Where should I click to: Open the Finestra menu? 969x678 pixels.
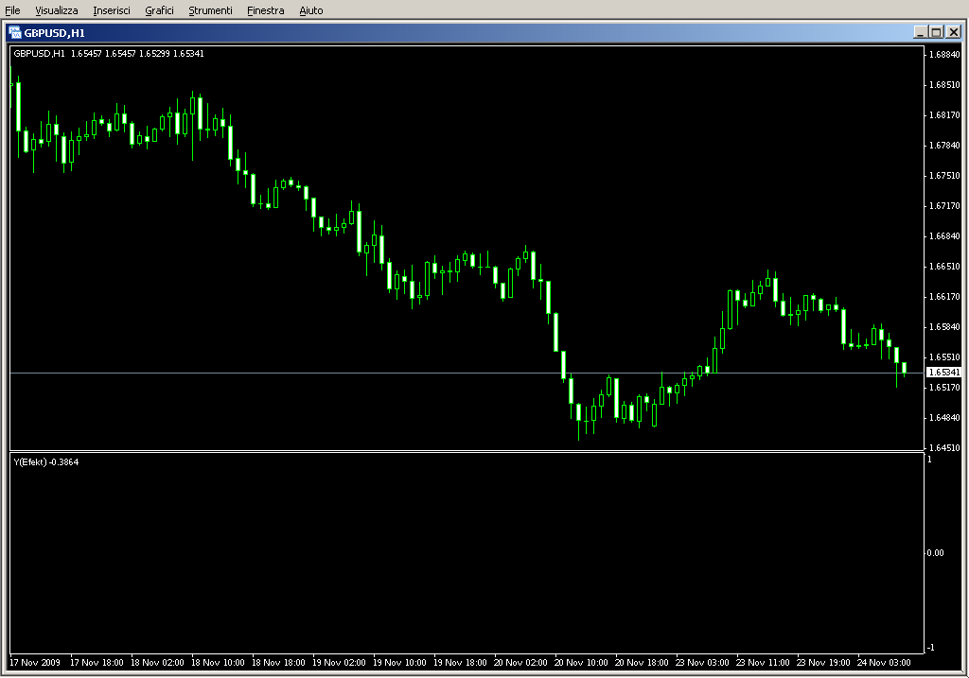pyautogui.click(x=266, y=10)
